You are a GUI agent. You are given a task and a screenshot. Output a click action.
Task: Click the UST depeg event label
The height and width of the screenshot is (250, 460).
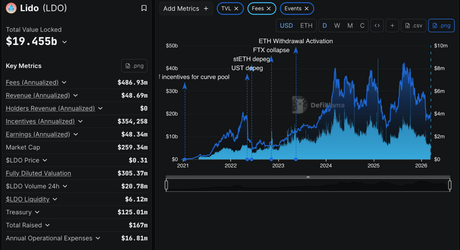pos(247,68)
